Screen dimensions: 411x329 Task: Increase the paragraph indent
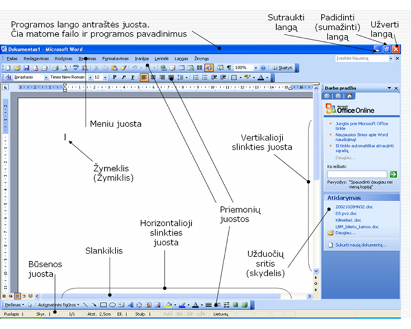[x=223, y=77]
